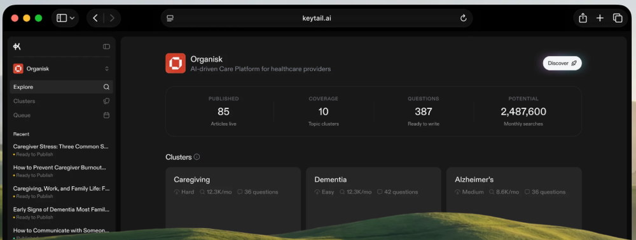Click the Keytail logo in sidebar
This screenshot has height=240, width=636.
coord(17,46)
